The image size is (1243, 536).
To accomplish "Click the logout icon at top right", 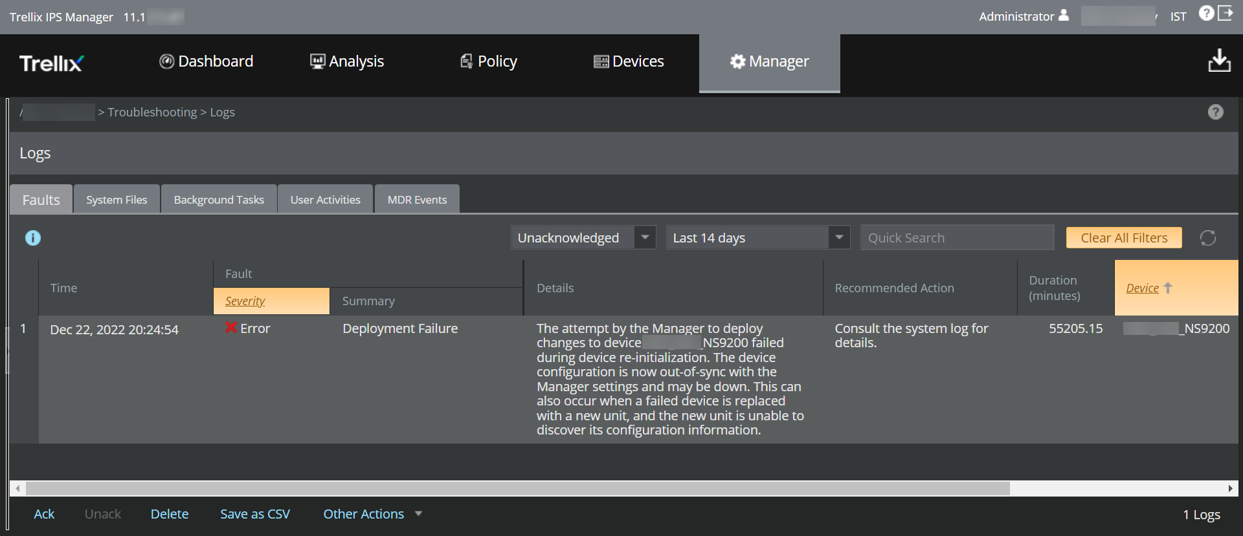I will pos(1226,14).
